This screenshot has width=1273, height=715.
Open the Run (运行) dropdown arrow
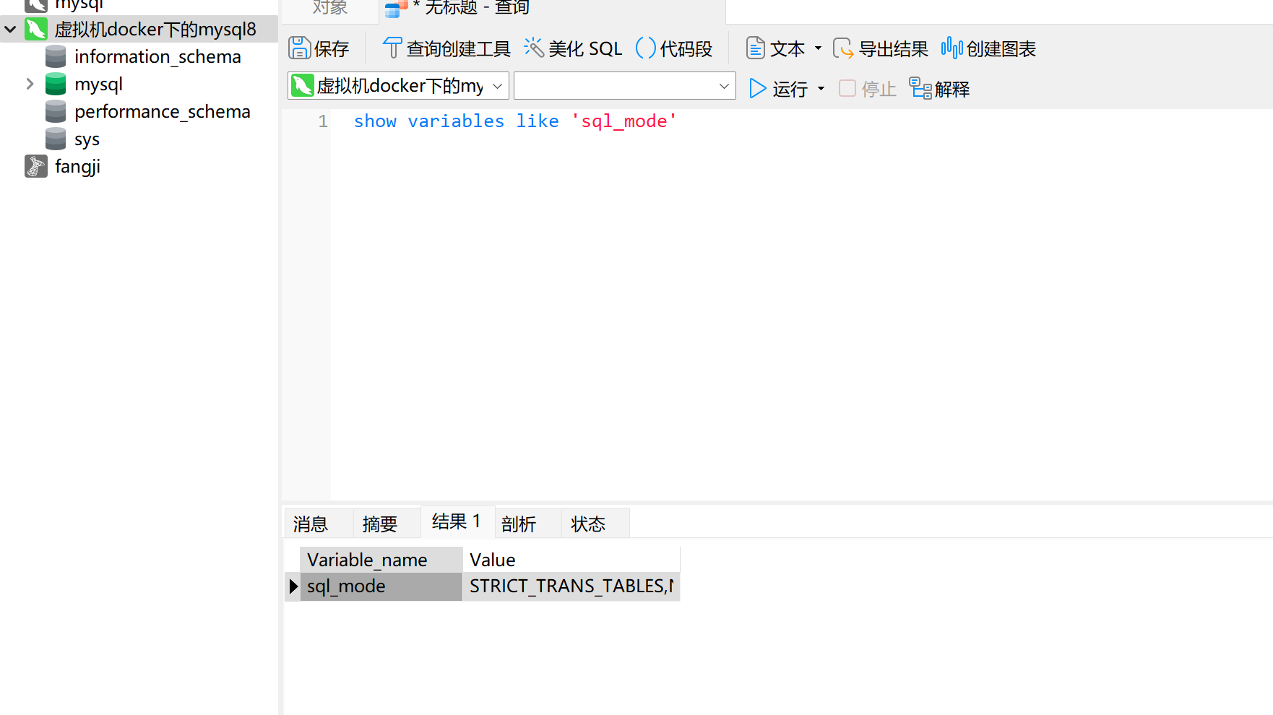821,88
